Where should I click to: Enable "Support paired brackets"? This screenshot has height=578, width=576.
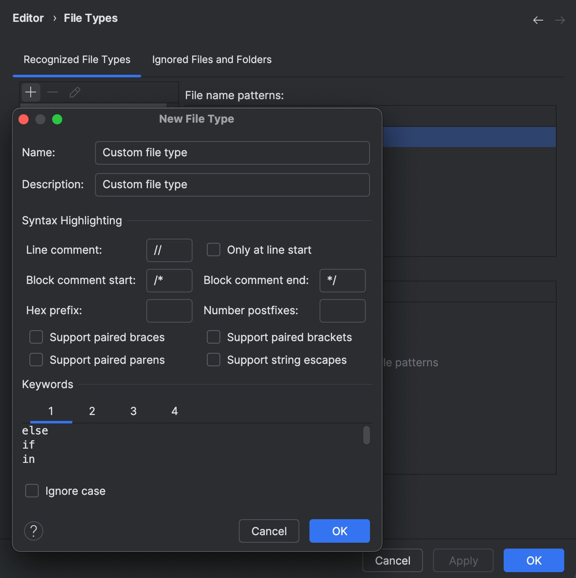214,337
